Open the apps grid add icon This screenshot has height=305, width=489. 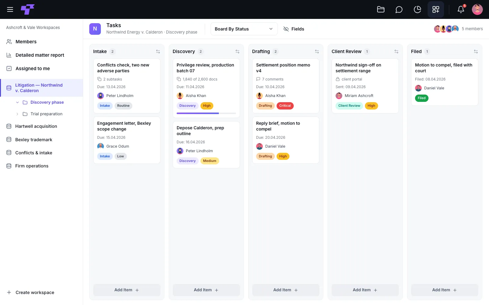coord(436,9)
